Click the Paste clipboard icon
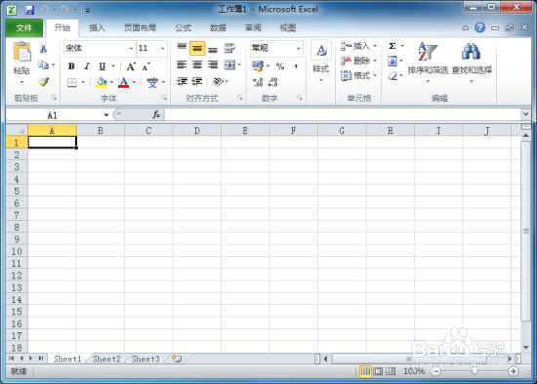537x384 pixels. (x=21, y=52)
